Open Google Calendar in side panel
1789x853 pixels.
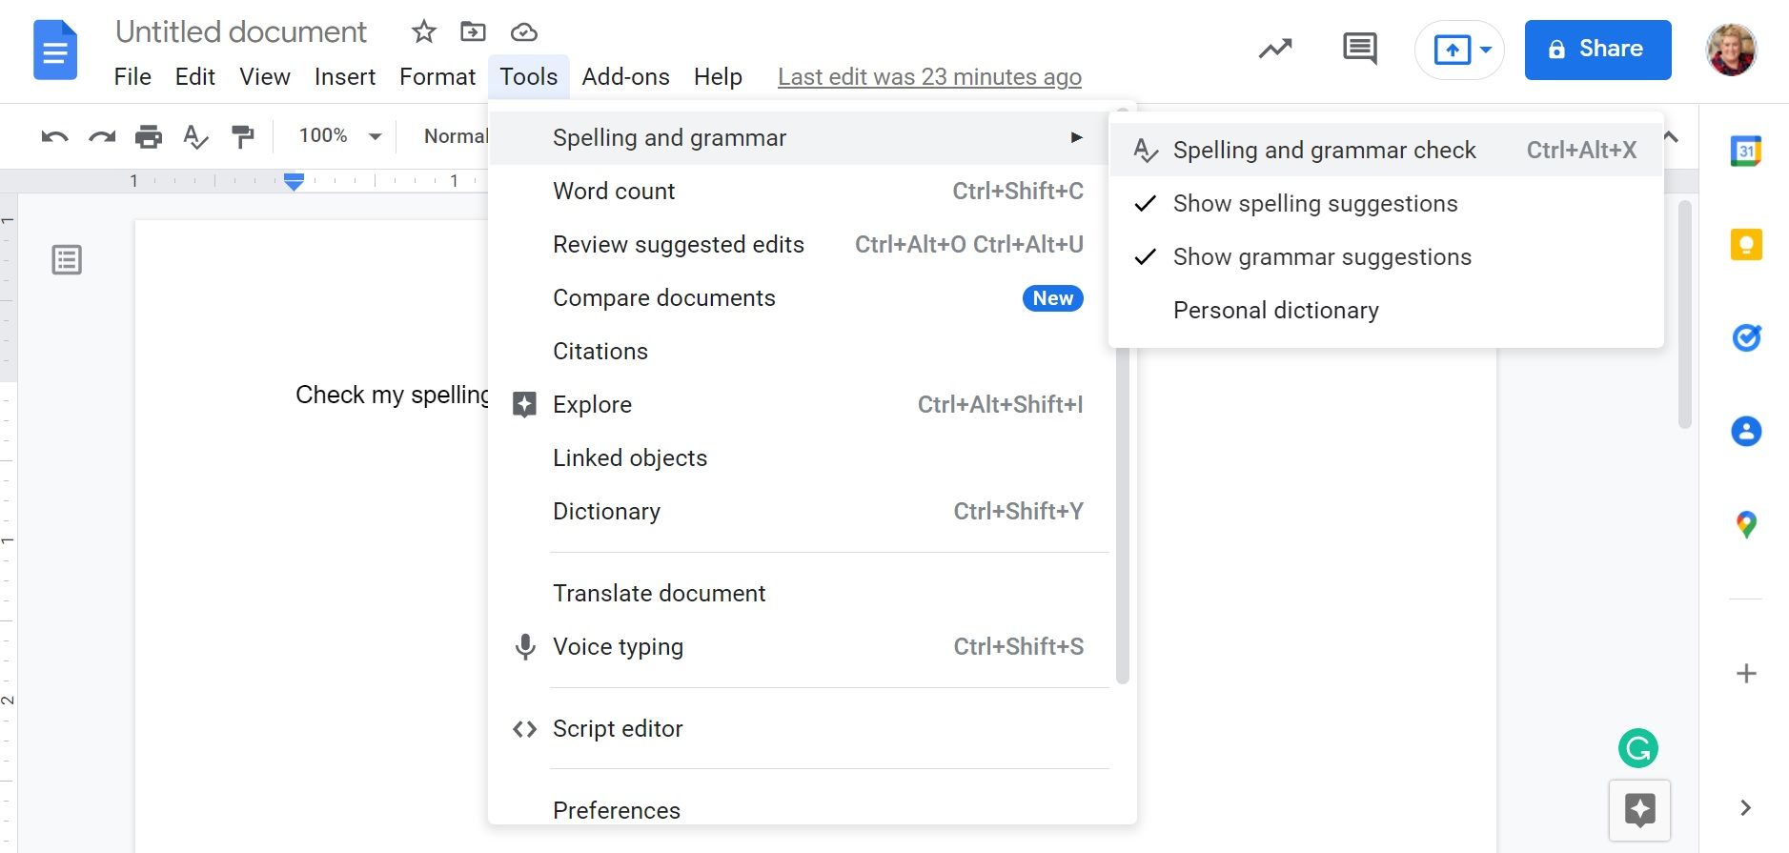click(1746, 151)
